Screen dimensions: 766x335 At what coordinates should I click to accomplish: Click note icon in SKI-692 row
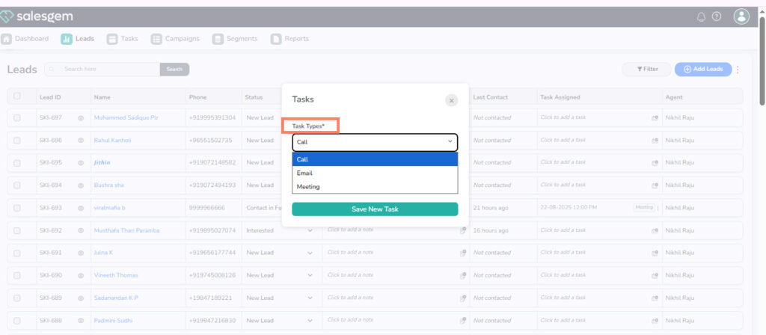pyautogui.click(x=463, y=230)
